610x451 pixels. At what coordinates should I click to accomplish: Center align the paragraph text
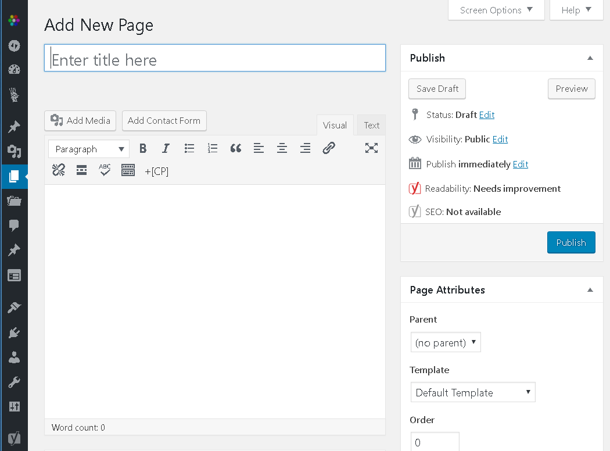point(282,148)
